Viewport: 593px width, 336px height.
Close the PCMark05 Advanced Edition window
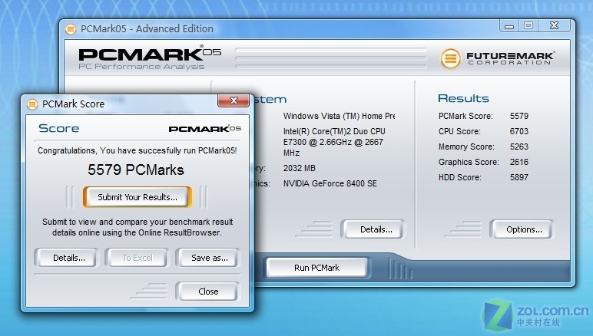point(554,25)
